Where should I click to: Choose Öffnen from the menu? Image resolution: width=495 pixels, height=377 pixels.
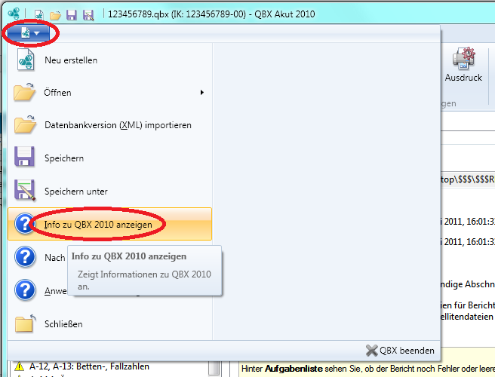point(110,93)
